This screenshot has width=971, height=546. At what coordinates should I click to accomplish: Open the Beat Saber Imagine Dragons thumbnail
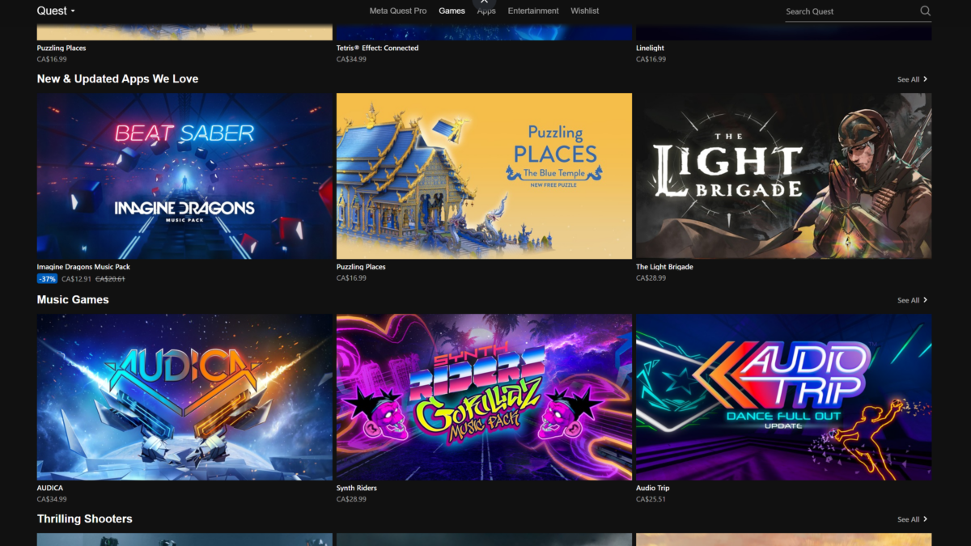[x=184, y=176]
